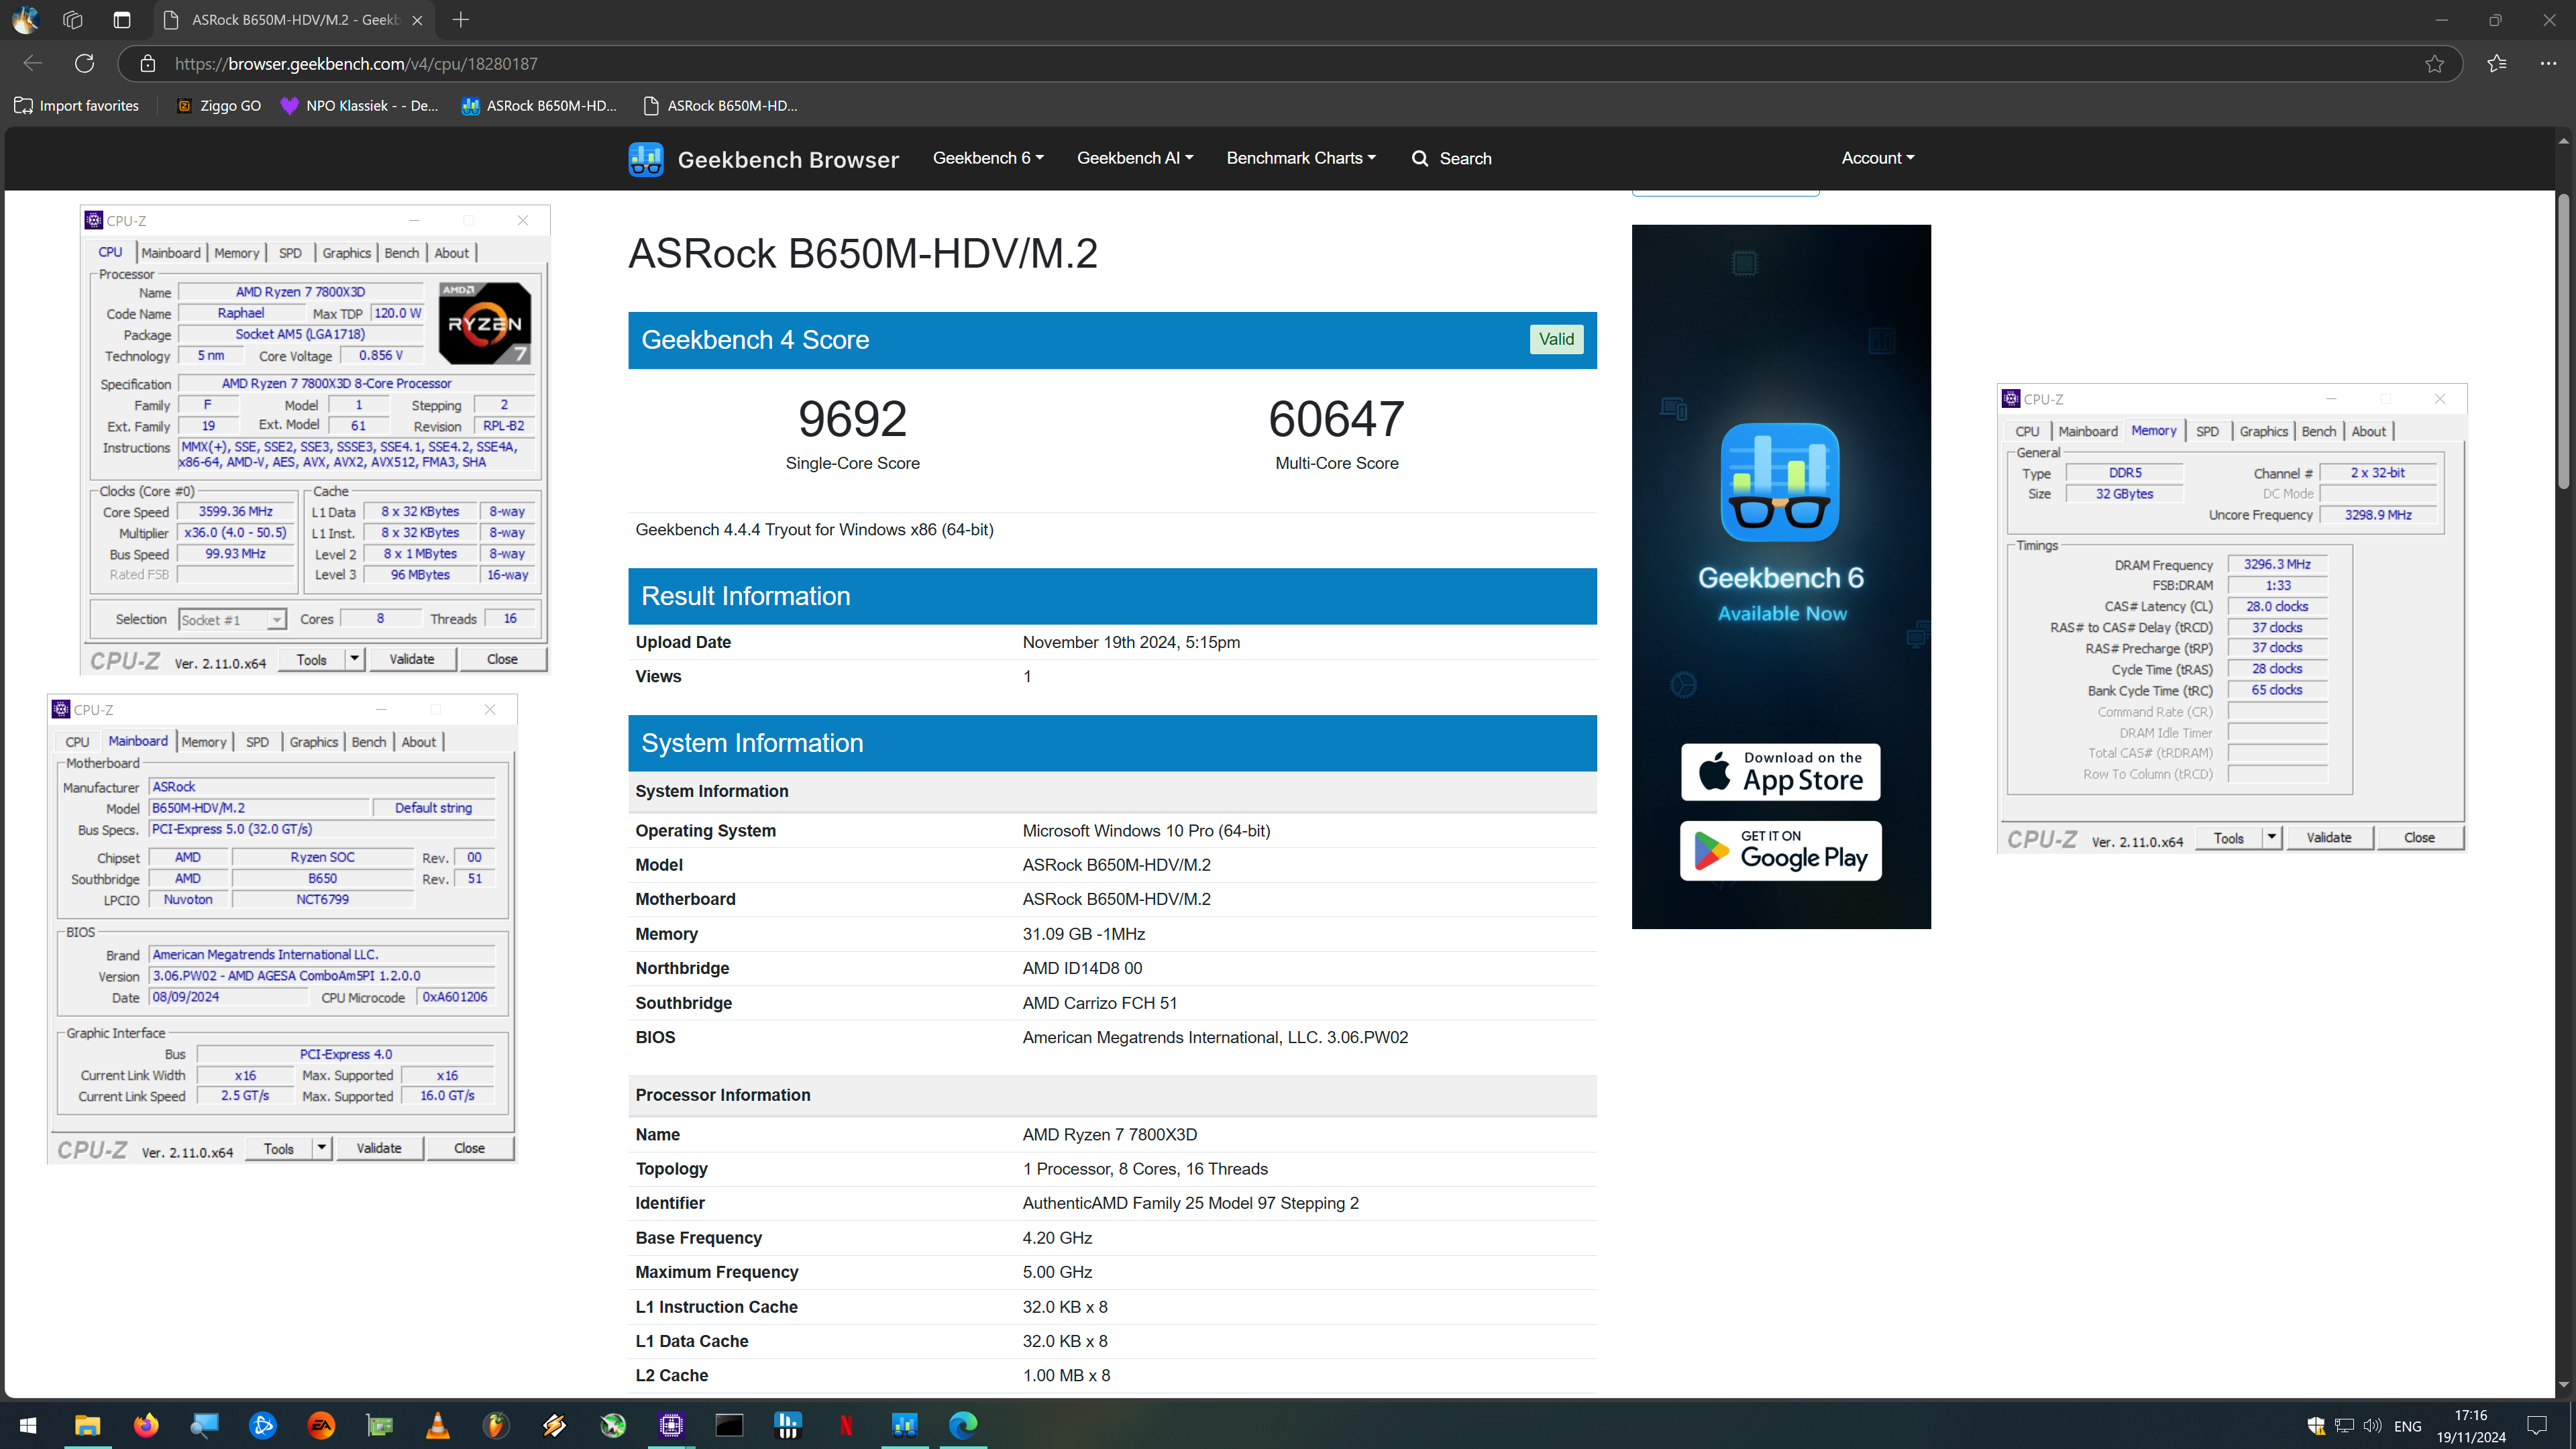The height and width of the screenshot is (1449, 2576).
Task: Expand Tools arrow in CPU-Z CPU window
Action: pos(354,659)
